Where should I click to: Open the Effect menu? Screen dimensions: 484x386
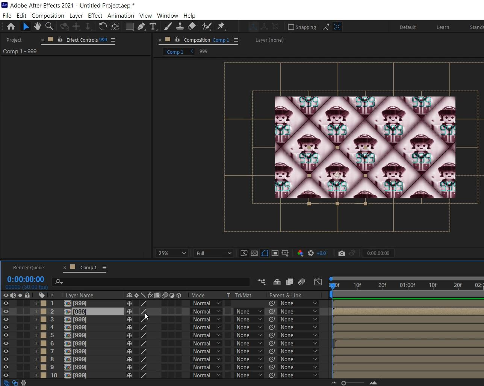pos(95,15)
